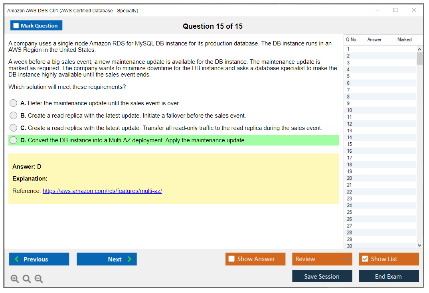Click the reset zoom magnifier icon
This screenshot has height=293, width=429.
[27, 279]
